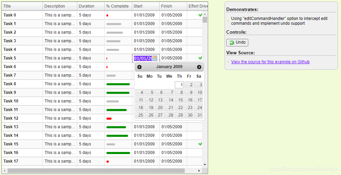Pick January 20 in the datepicker

click(x=160, y=107)
